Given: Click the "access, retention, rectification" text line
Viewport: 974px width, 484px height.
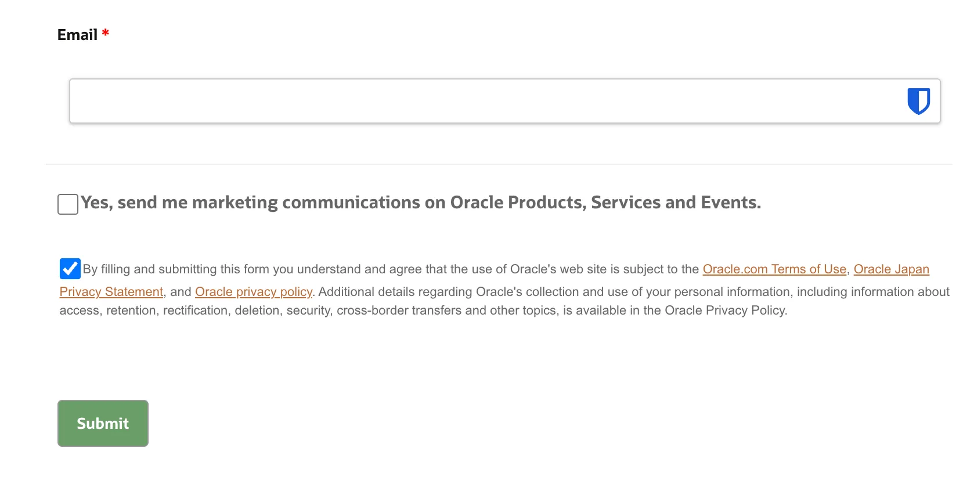Looking at the screenshot, I should (x=145, y=310).
